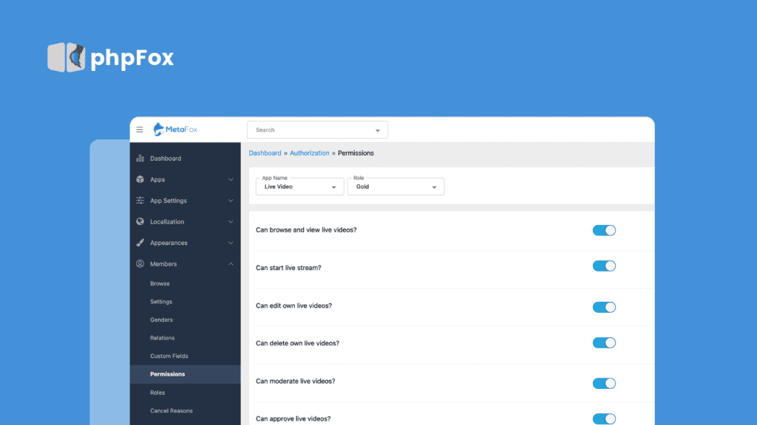Disable 'Can browse and view live videos' toggle
The image size is (757, 425).
coord(604,230)
